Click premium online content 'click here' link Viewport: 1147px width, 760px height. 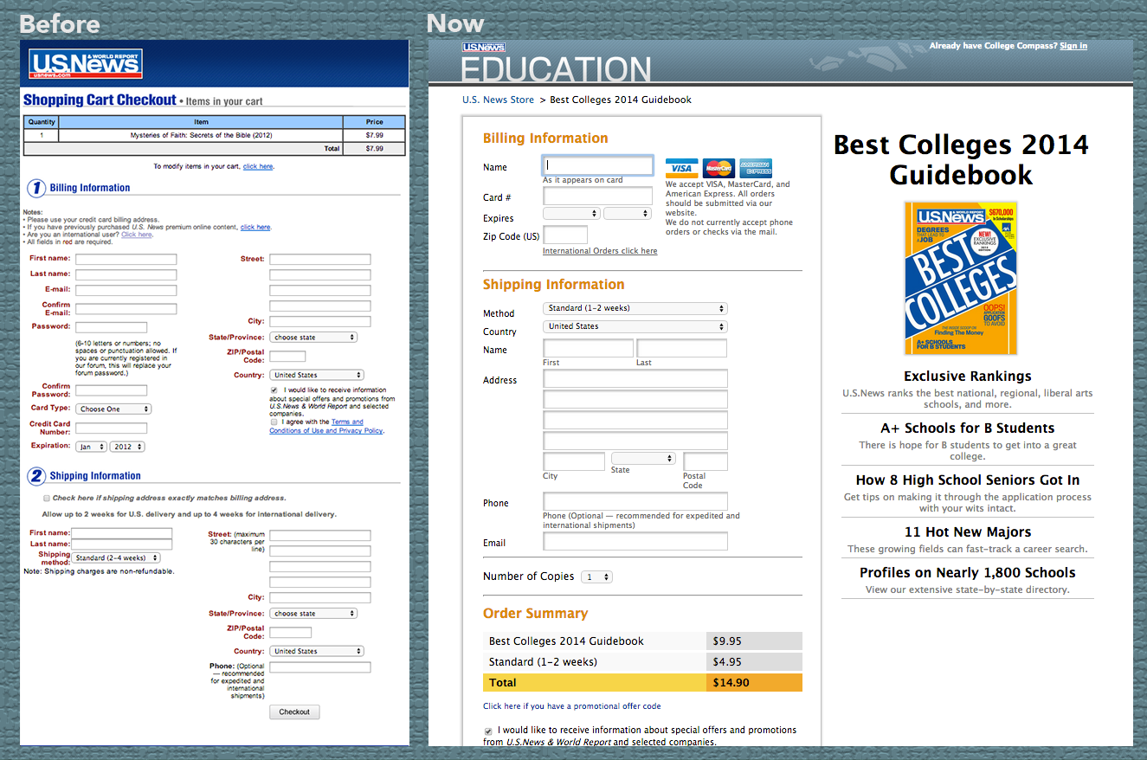(255, 227)
